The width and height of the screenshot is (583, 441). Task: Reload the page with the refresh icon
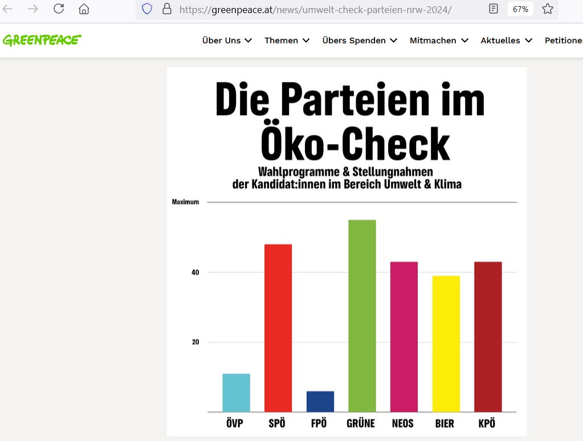(x=59, y=9)
